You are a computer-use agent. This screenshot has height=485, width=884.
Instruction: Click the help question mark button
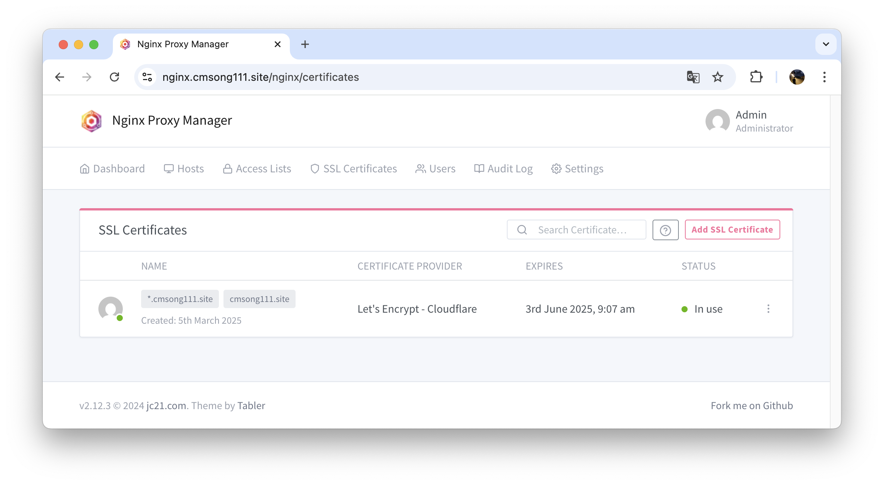pyautogui.click(x=665, y=230)
